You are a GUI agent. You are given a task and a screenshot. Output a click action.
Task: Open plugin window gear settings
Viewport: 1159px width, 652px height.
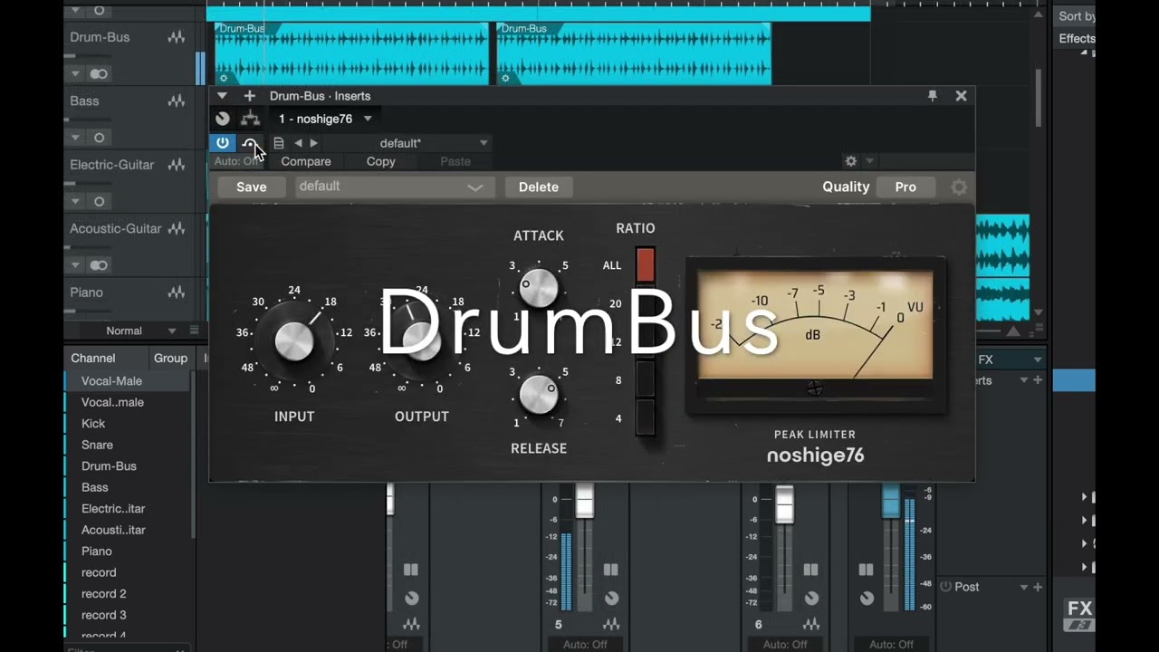(x=850, y=161)
